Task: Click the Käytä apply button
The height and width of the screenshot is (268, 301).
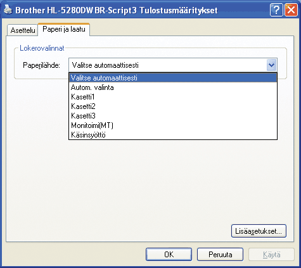Action: 271,255
